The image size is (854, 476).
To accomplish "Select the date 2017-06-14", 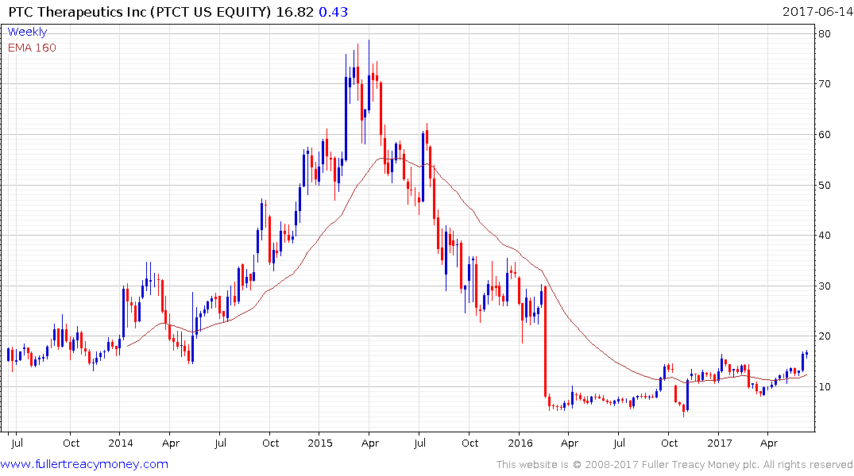I will 817,11.
